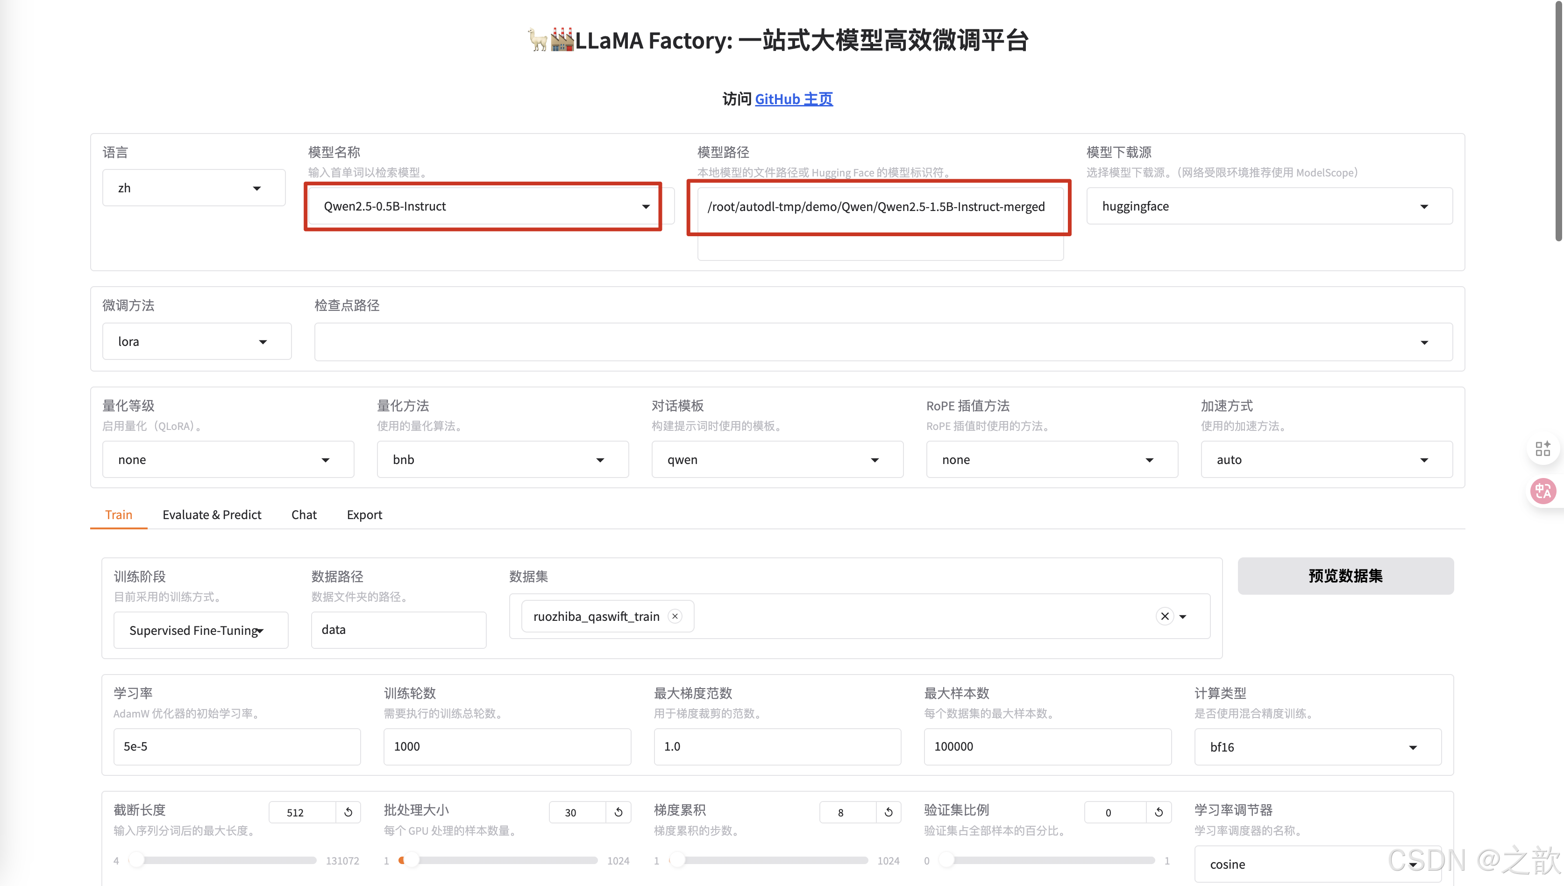Open the 加速方式 dropdown showing auto
Image resolution: width=1564 pixels, height=886 pixels.
(1327, 459)
